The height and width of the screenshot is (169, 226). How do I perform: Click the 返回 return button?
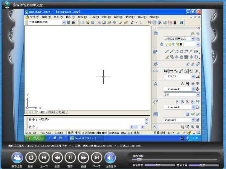(31, 158)
